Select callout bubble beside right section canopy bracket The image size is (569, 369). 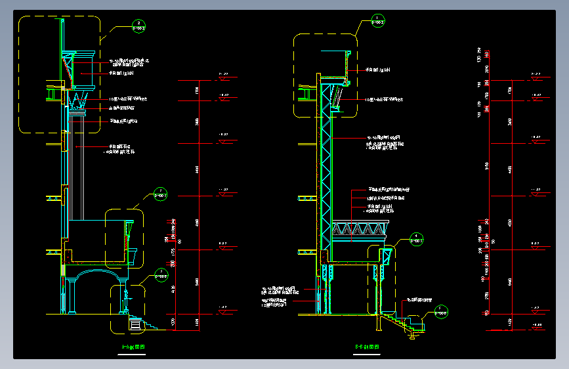(x=416, y=240)
